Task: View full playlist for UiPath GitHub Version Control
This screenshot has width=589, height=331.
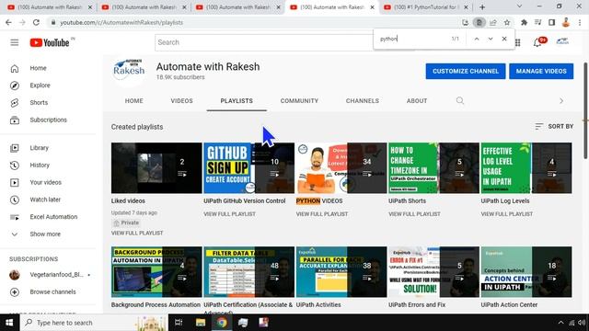Action: pos(229,214)
